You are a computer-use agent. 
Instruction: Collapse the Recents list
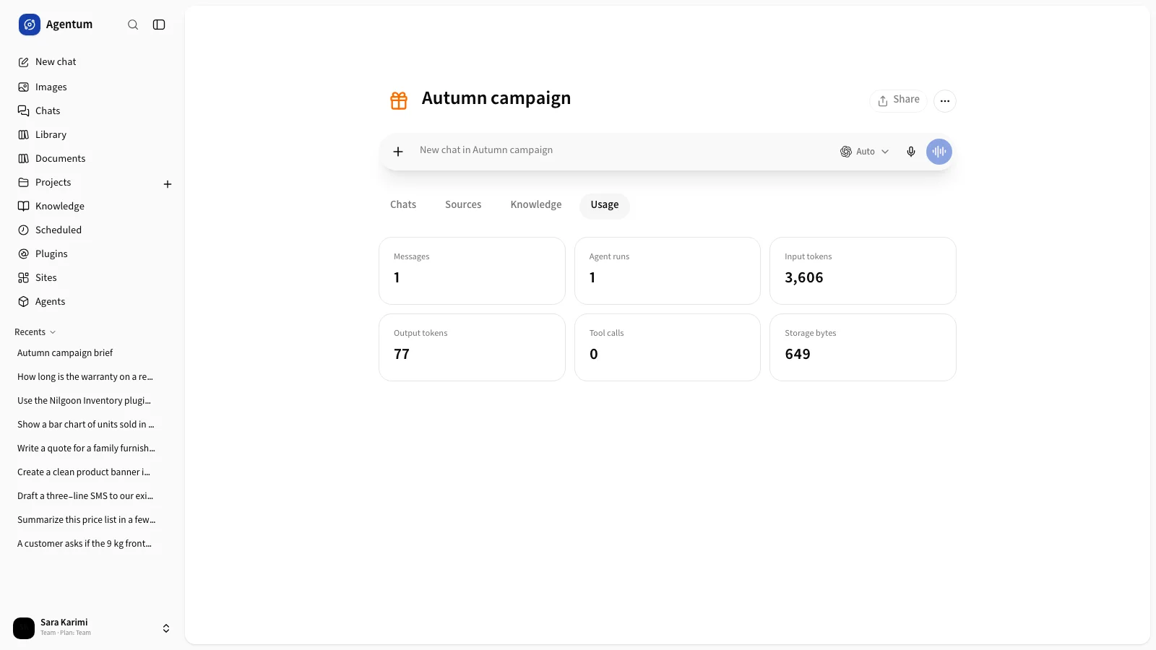[x=35, y=332]
